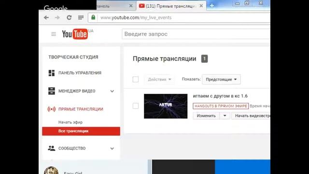
Task: Open Панель управления in the sidebar
Action: point(80,73)
